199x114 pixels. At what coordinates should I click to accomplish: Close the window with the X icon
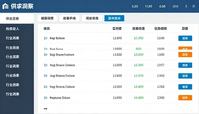(193, 6)
